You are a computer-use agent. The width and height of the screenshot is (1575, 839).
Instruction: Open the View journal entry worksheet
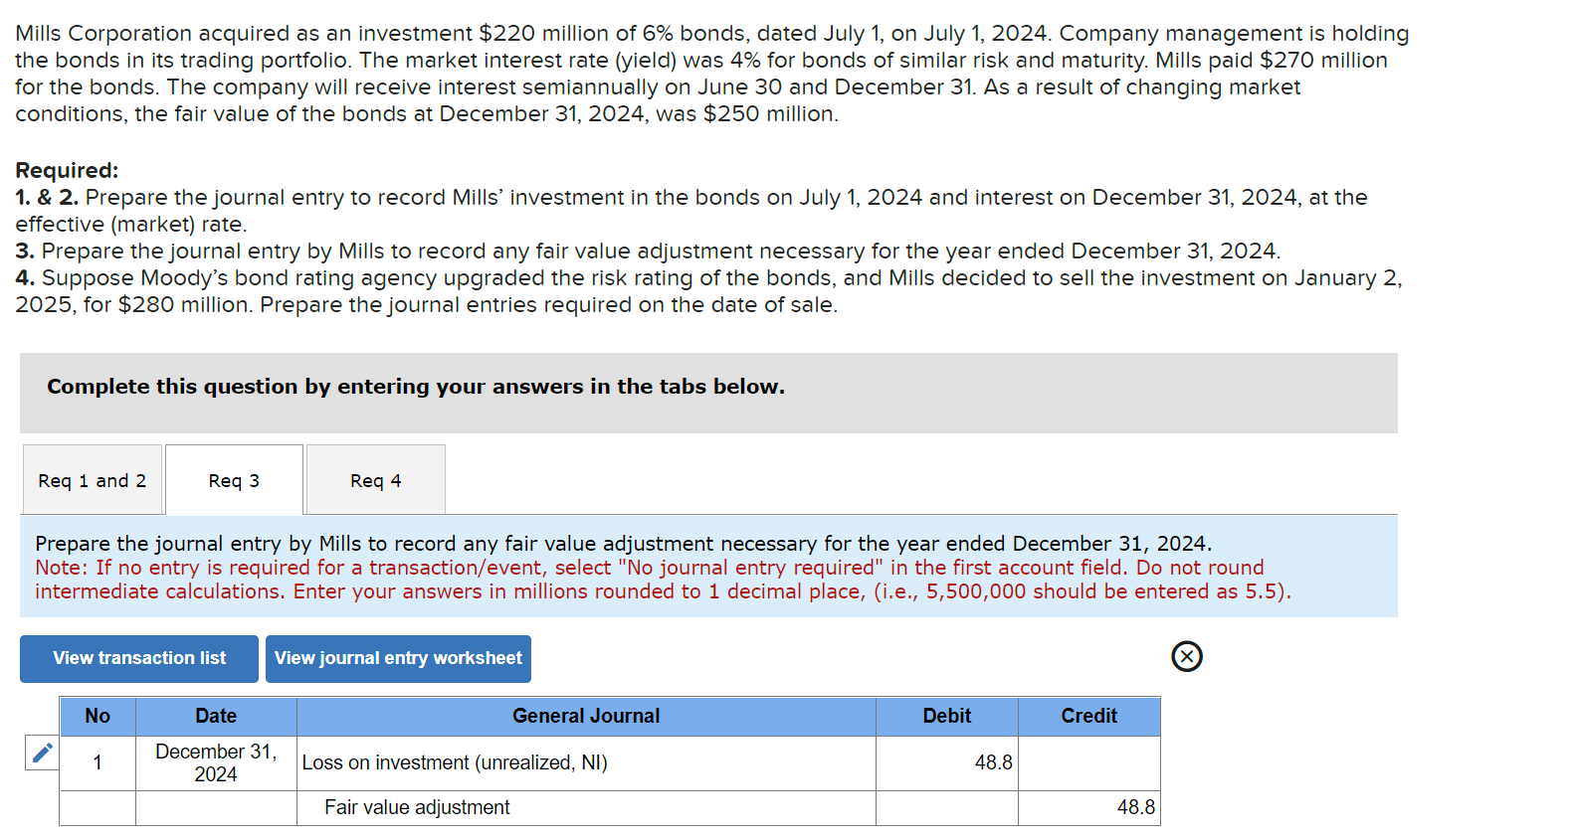(x=398, y=658)
